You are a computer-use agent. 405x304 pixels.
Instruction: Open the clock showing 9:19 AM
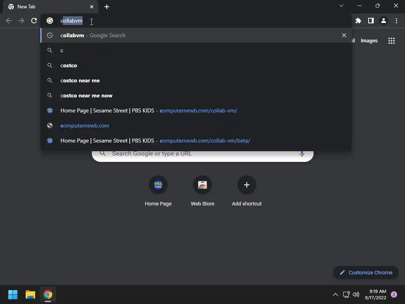[x=376, y=294]
